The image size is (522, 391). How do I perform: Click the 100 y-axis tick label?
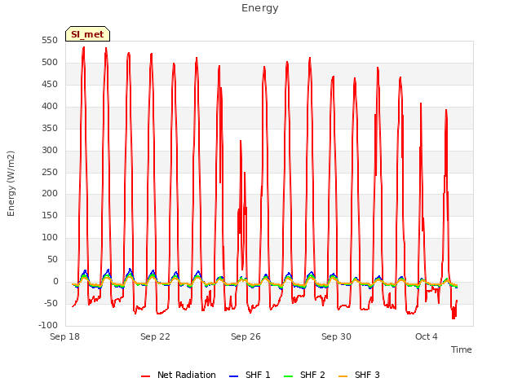tap(50, 237)
